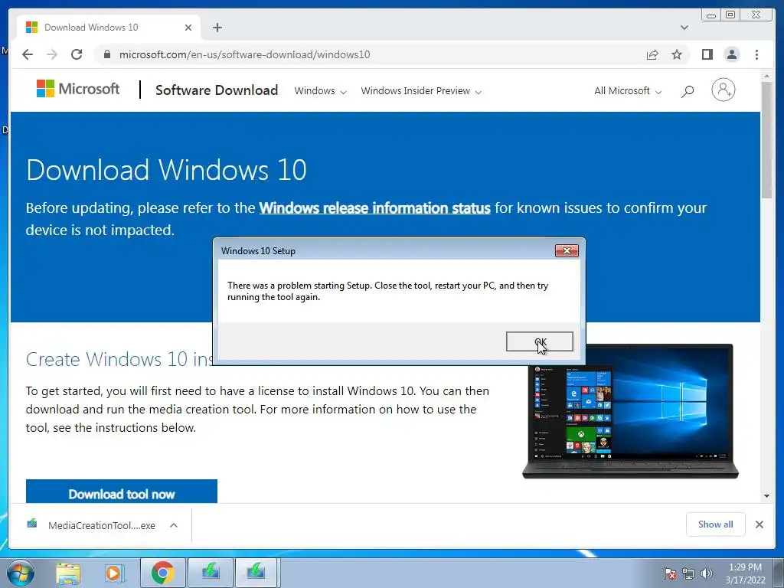Click the taskbar clock and date
The width and height of the screenshot is (784, 588).
[x=745, y=573]
